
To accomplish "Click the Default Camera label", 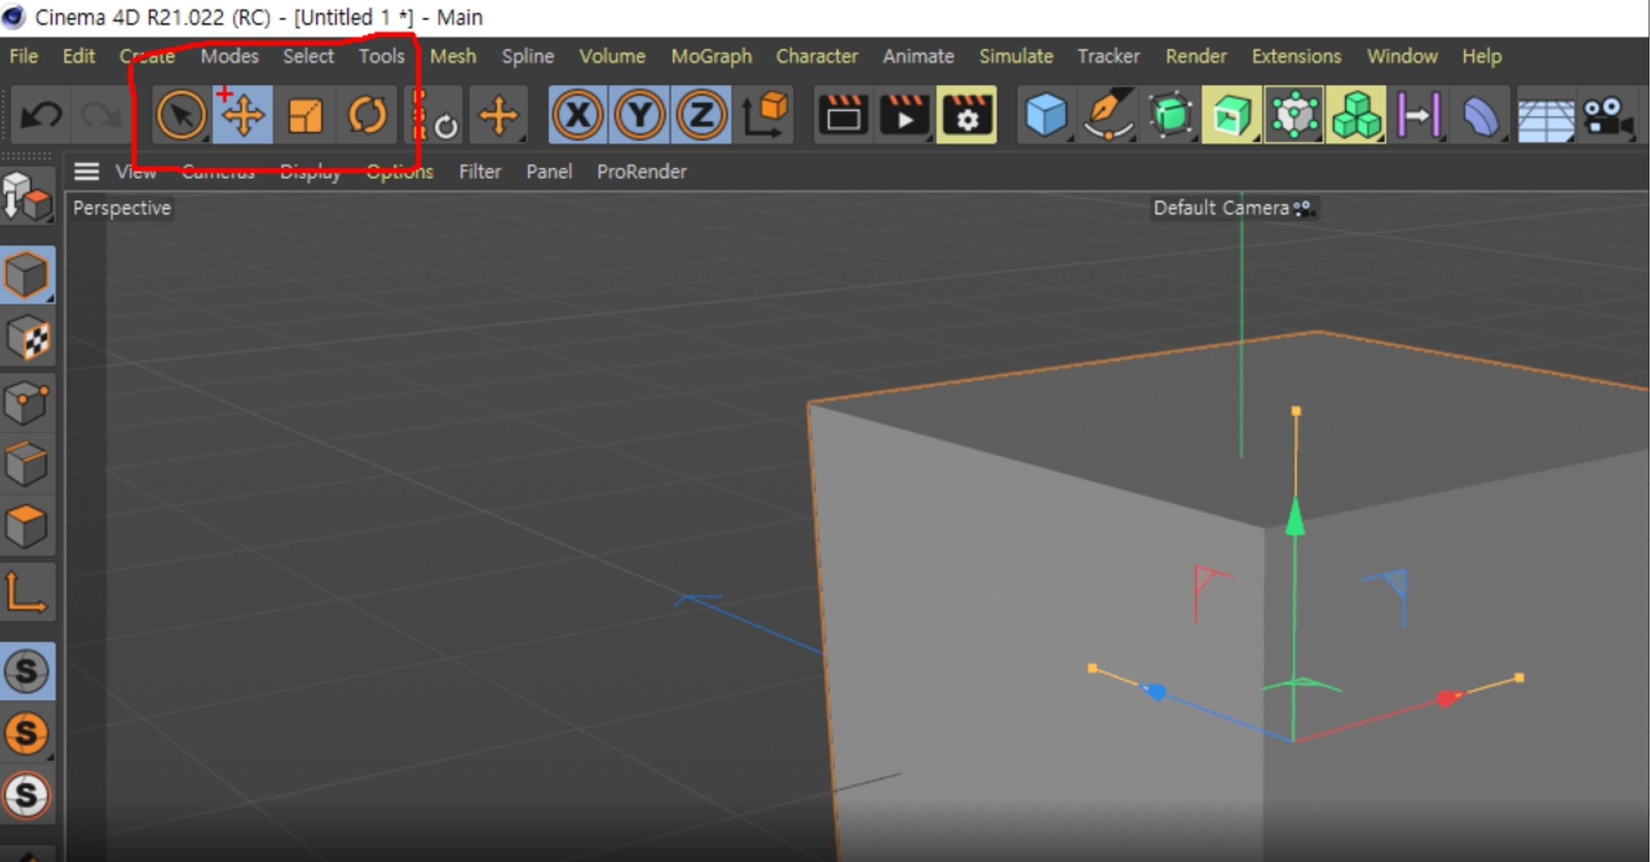I will pyautogui.click(x=1221, y=208).
